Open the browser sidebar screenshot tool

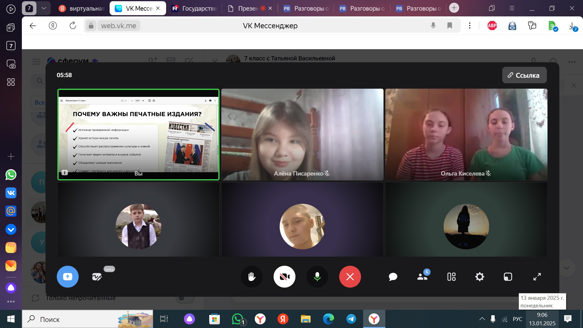pyautogui.click(x=11, y=64)
